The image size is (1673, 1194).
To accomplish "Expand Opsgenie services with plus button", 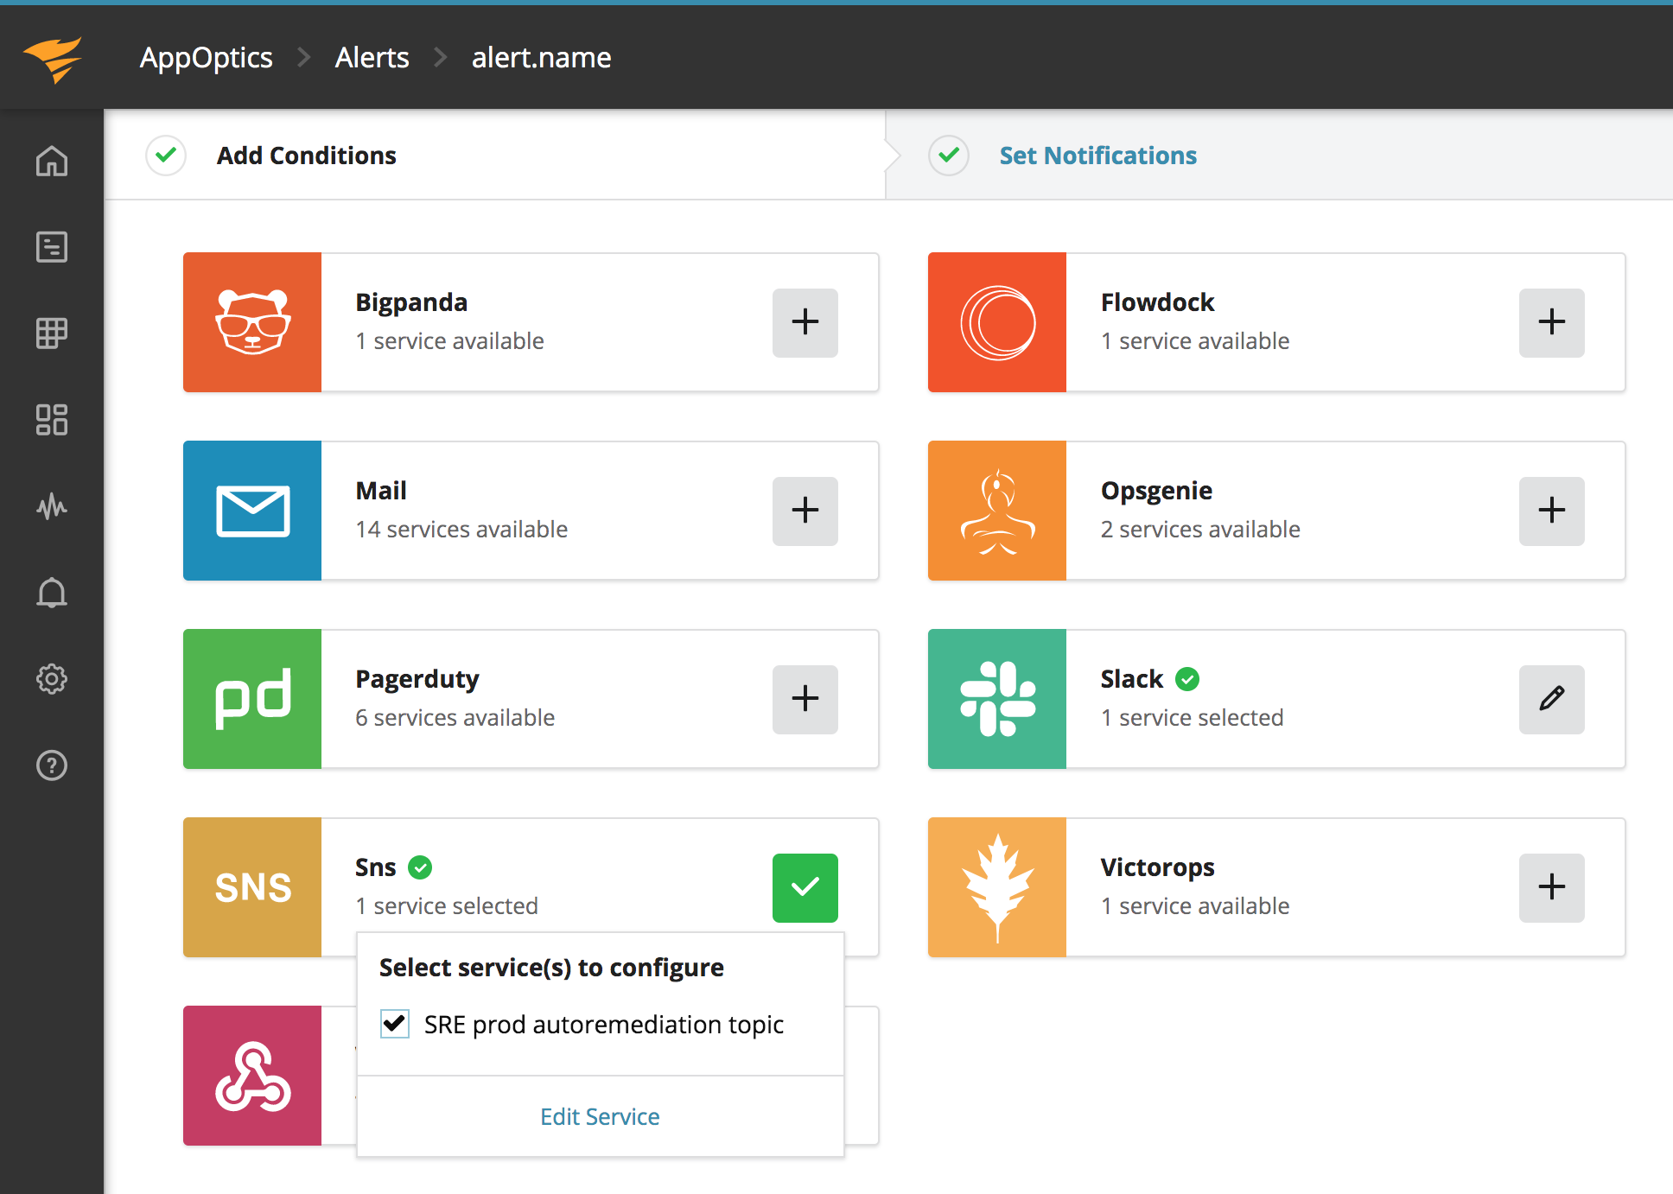I will tap(1551, 511).
